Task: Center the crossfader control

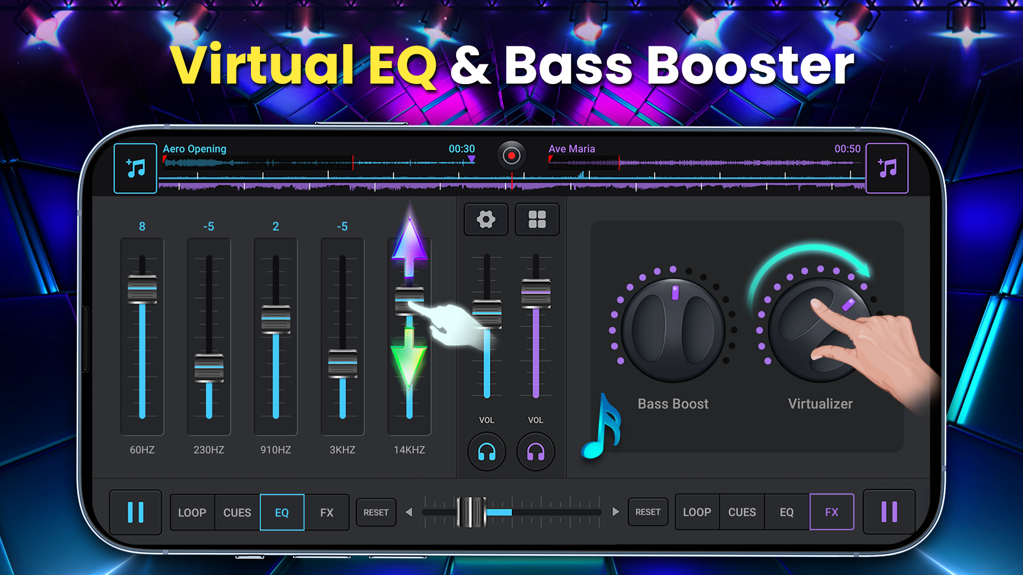Action: click(x=471, y=512)
